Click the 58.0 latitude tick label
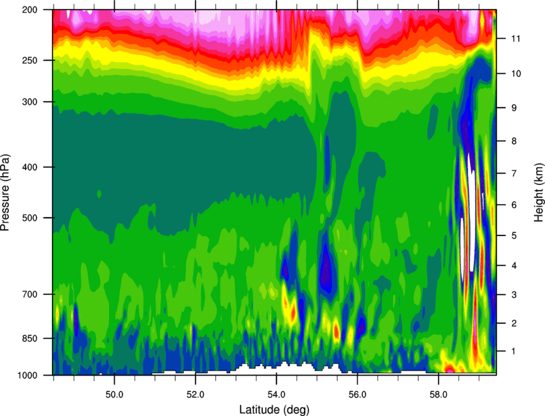Viewport: 545px width, 416px height. [439, 395]
